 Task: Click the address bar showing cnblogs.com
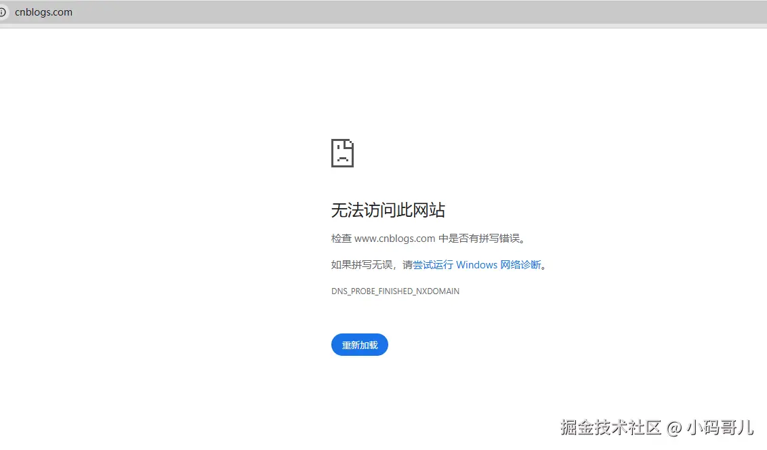point(43,12)
